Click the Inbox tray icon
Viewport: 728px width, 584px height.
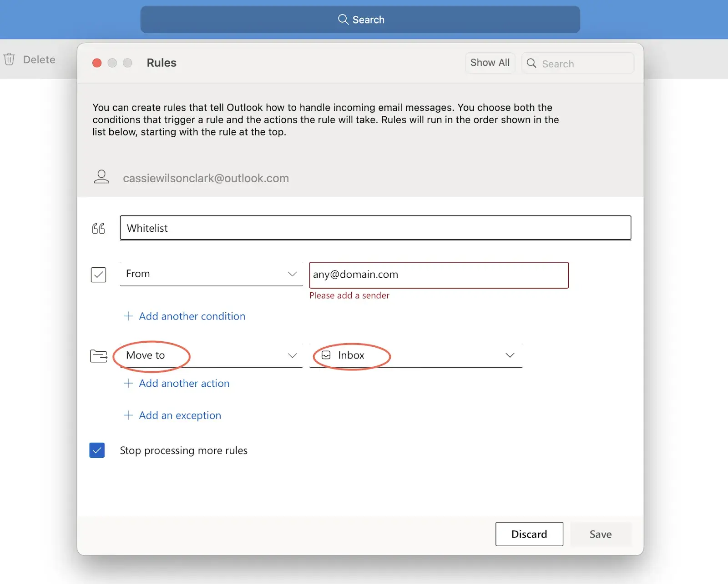coord(326,355)
